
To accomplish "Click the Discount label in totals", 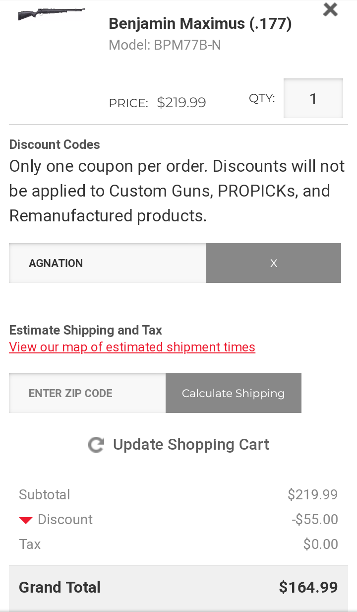I will click(65, 519).
